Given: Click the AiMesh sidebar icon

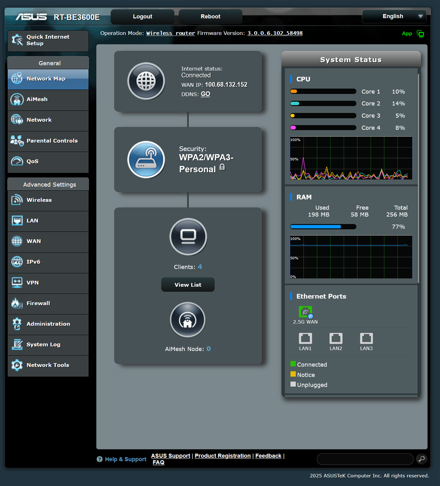Looking at the screenshot, I should (x=17, y=99).
